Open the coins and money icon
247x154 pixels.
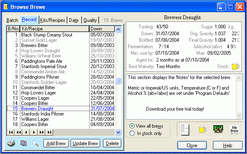click(x=218, y=129)
